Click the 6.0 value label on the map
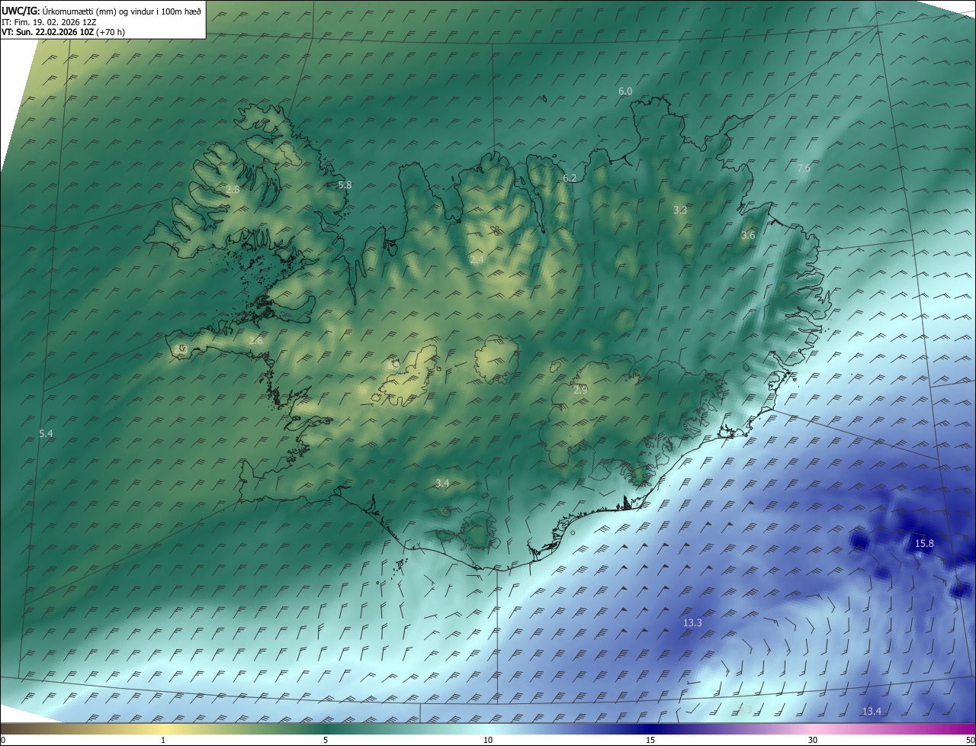Screen dimensions: 976x746 [625, 91]
